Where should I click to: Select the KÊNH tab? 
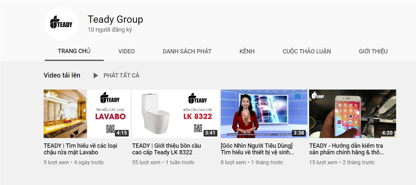(247, 51)
